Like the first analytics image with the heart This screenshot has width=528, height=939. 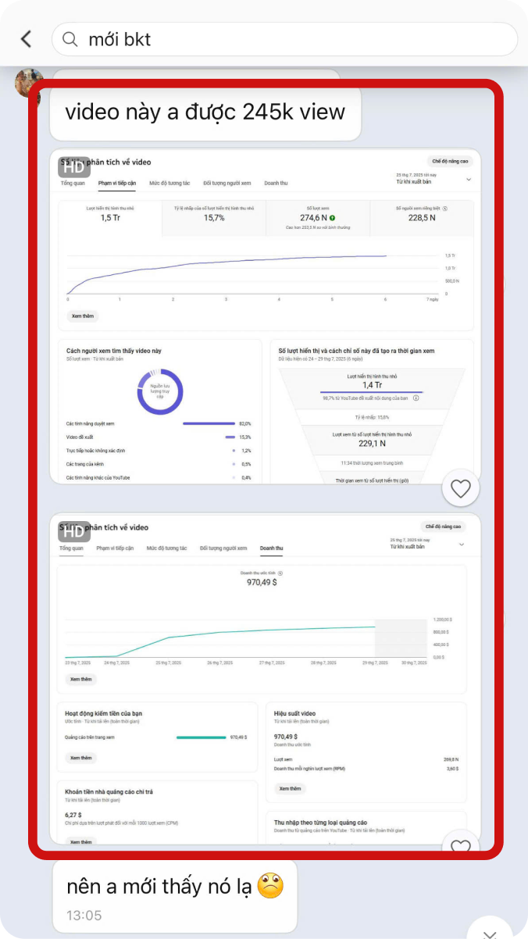[x=461, y=489]
